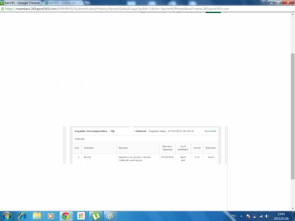Open the media player taskbar icon

tap(50, 216)
